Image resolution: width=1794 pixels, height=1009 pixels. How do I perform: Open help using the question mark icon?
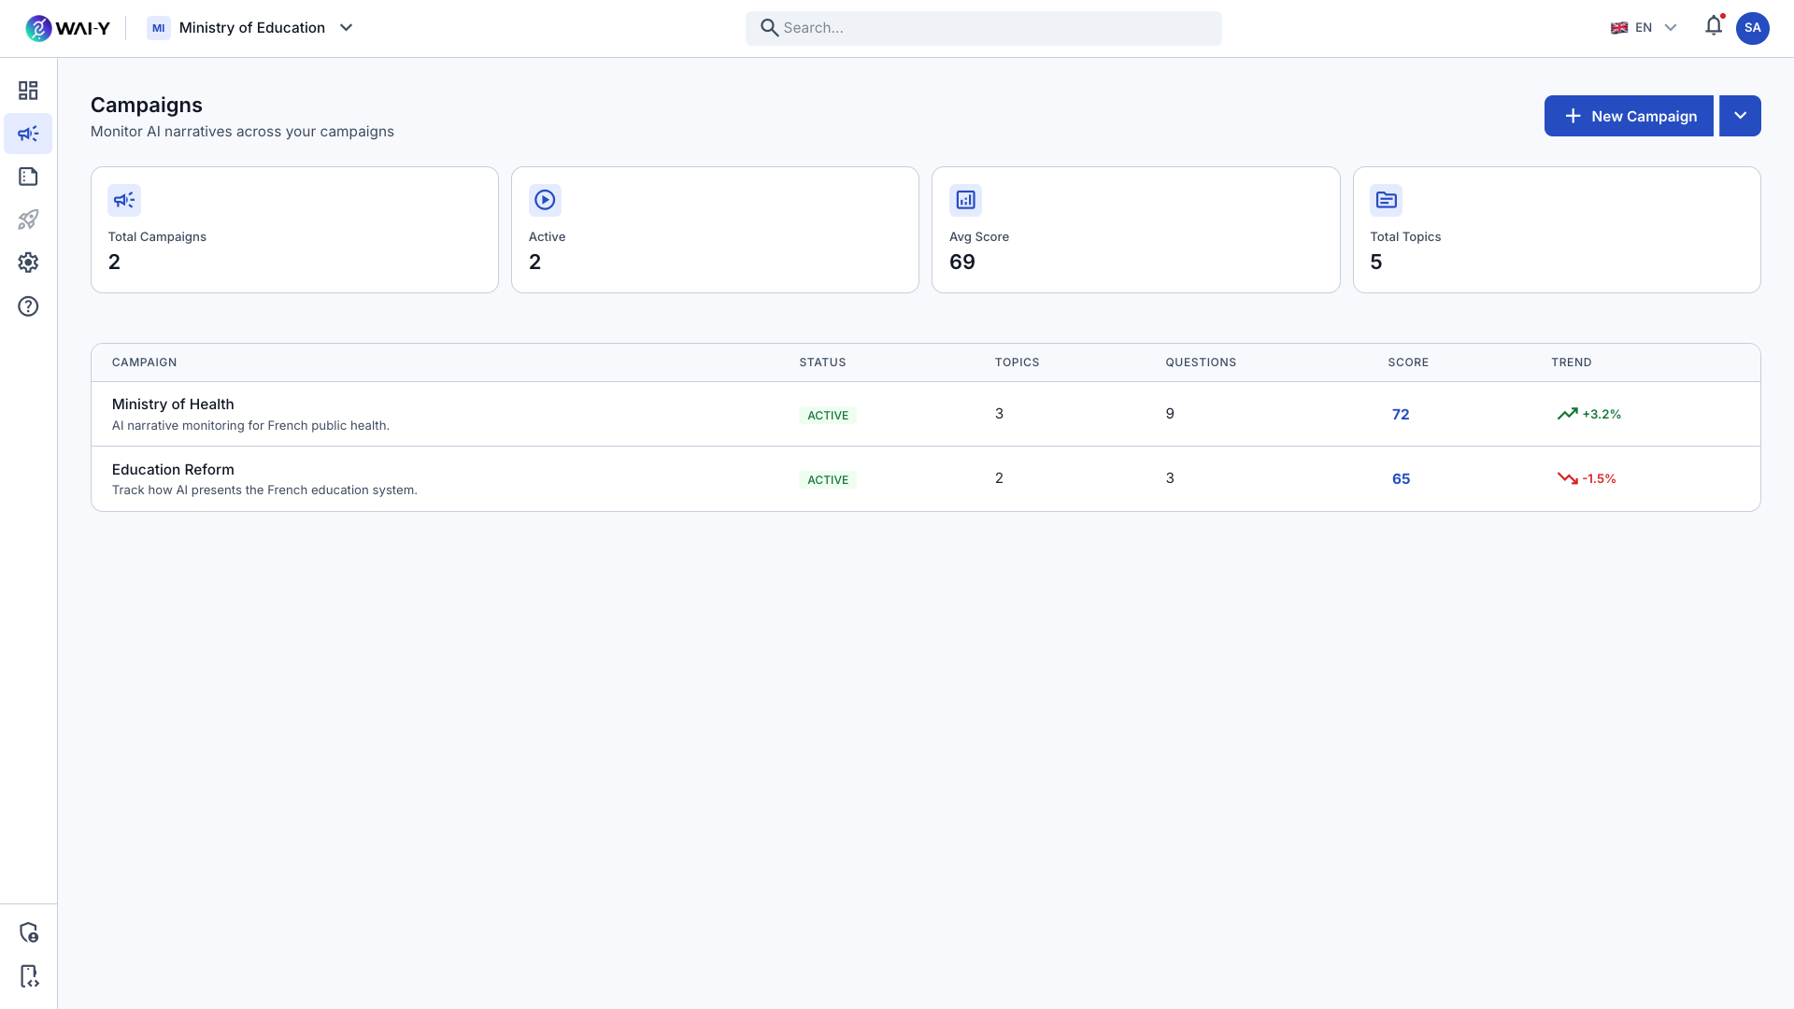pos(28,306)
